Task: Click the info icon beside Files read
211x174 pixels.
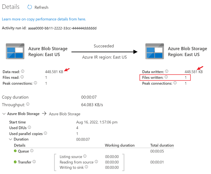Action: (22, 77)
